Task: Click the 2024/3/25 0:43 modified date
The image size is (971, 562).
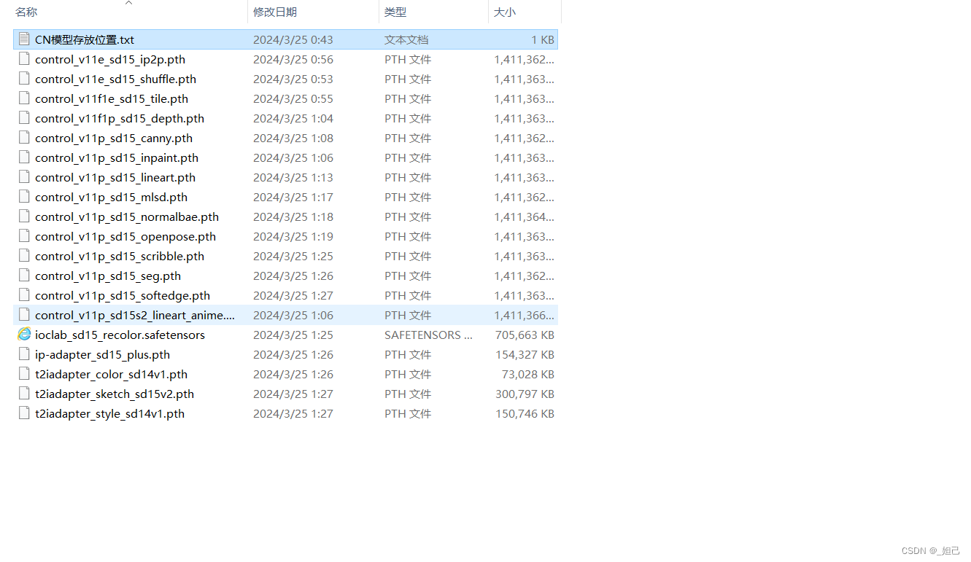Action: click(293, 39)
